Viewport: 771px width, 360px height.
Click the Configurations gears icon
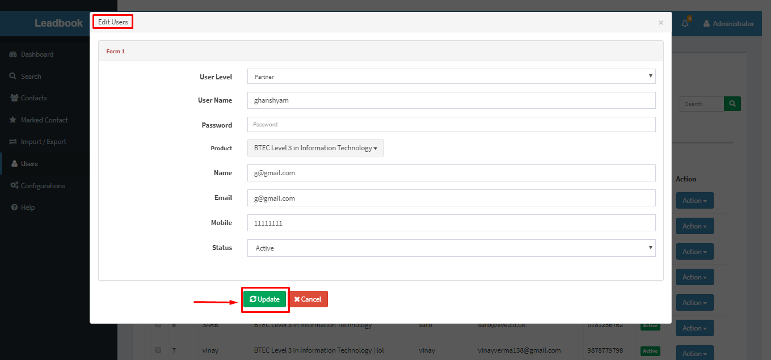click(14, 186)
